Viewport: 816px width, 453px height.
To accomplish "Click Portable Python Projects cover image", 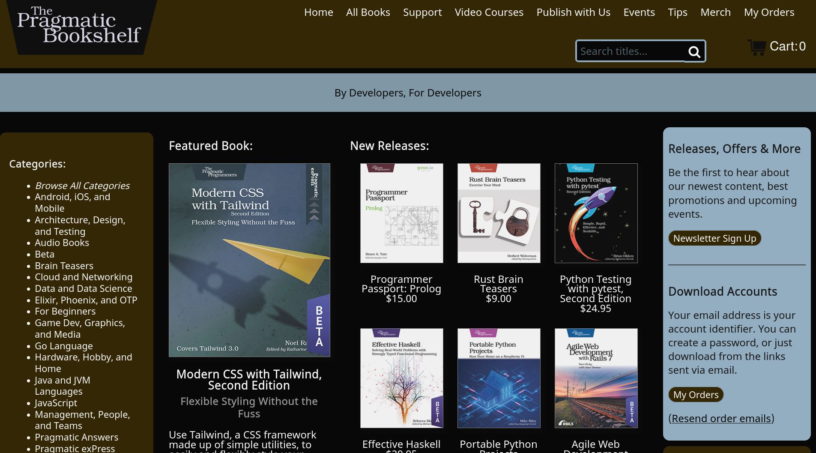I will tap(499, 378).
